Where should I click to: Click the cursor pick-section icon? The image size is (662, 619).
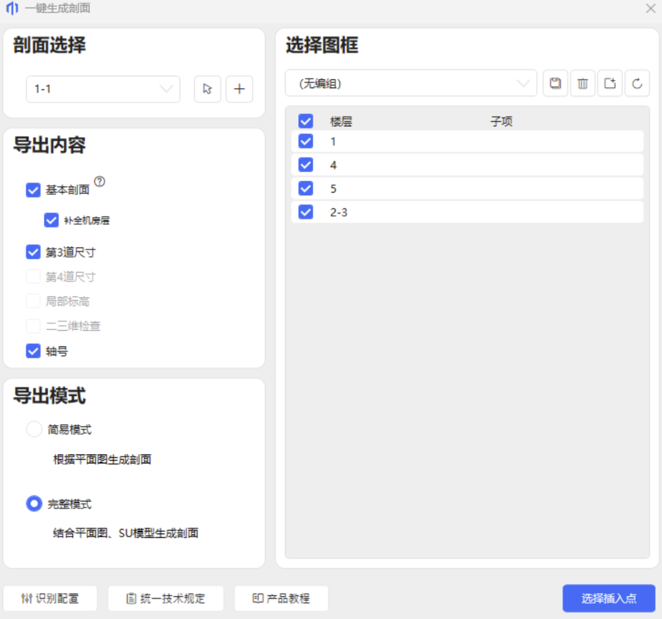coord(208,89)
